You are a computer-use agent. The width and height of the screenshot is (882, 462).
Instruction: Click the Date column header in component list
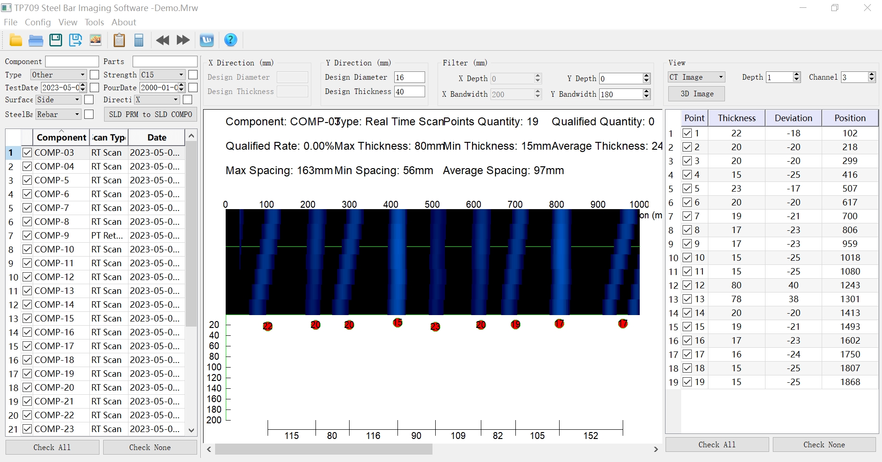tap(157, 137)
